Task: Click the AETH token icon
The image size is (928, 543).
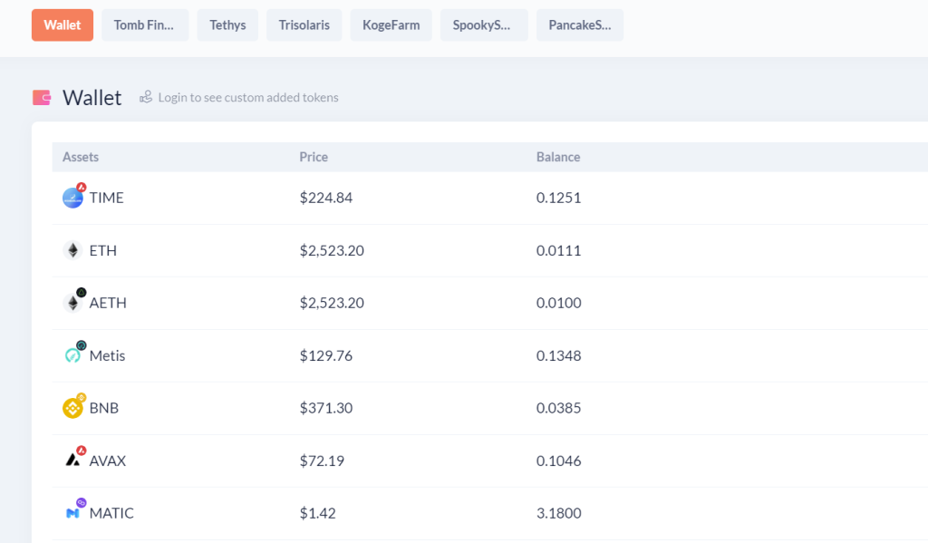Action: coord(74,301)
